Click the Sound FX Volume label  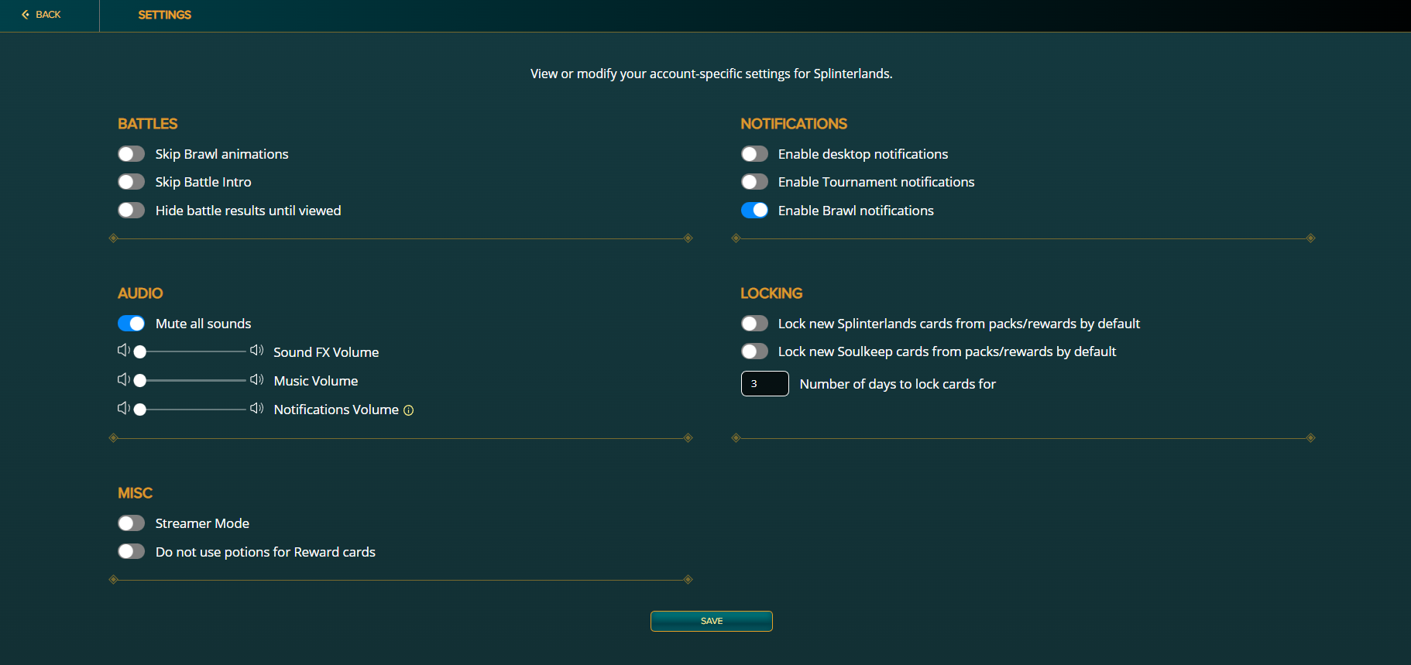pos(326,352)
